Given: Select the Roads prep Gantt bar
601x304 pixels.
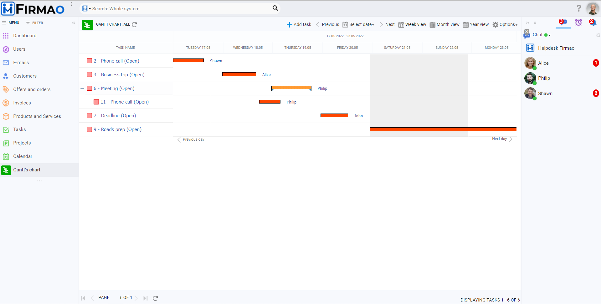Looking at the screenshot, I should (443, 129).
